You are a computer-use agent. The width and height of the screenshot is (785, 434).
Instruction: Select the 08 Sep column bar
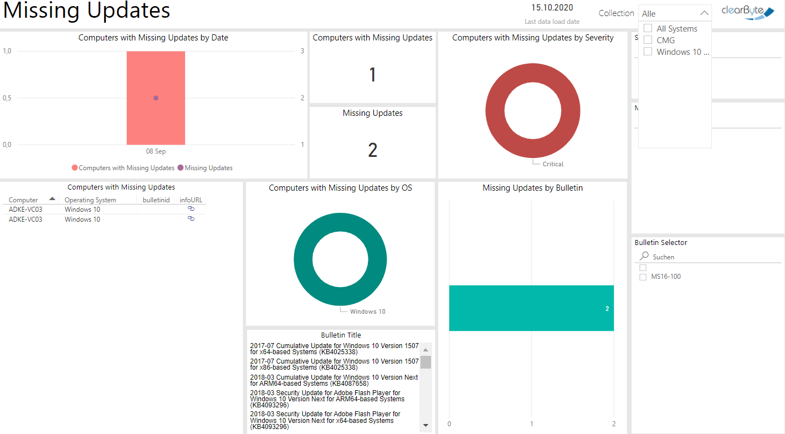coord(156,98)
